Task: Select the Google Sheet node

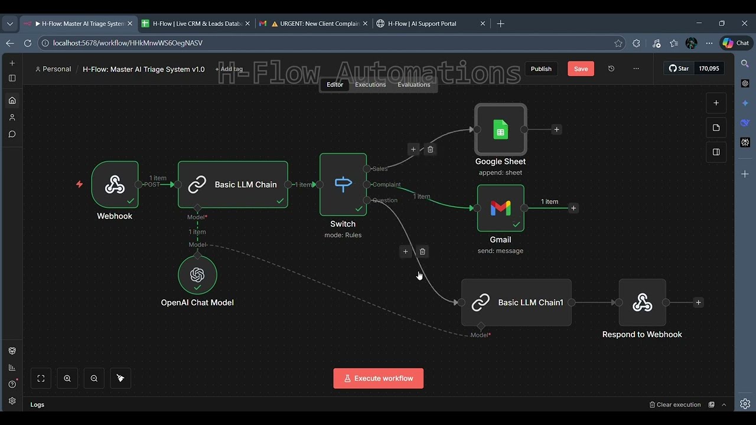Action: pyautogui.click(x=500, y=129)
